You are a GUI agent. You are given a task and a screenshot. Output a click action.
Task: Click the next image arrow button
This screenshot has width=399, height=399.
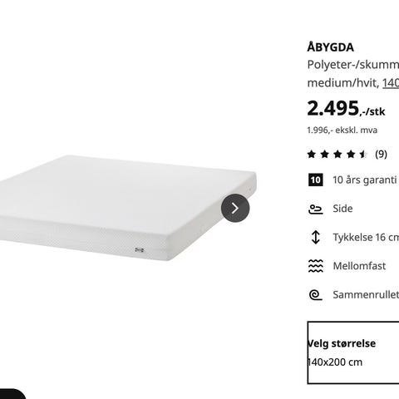[x=235, y=208]
